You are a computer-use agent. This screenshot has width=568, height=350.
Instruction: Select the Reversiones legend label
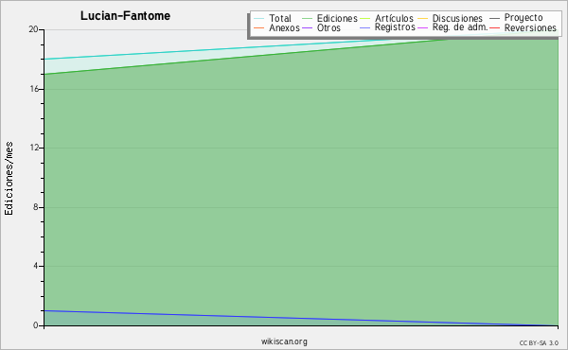coord(530,27)
